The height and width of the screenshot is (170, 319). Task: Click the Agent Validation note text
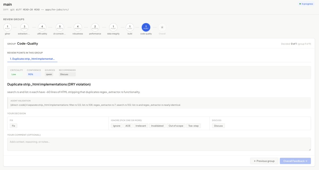click(x=95, y=105)
